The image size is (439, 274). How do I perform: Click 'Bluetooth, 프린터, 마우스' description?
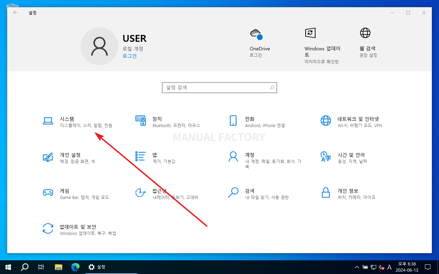click(x=176, y=125)
